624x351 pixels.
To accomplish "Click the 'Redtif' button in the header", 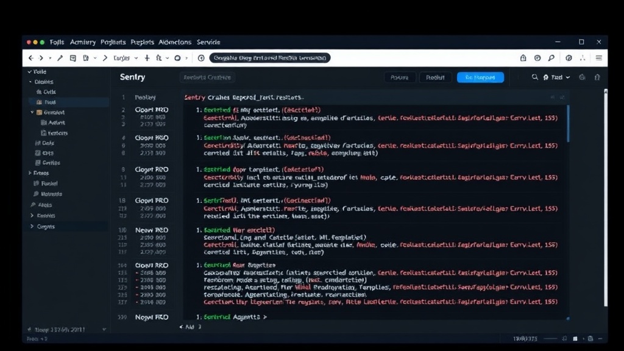I will [x=435, y=77].
